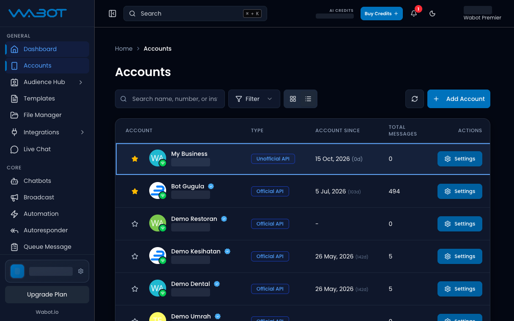Open Settings for Bot Gugula
514x321 pixels.
[x=459, y=191]
